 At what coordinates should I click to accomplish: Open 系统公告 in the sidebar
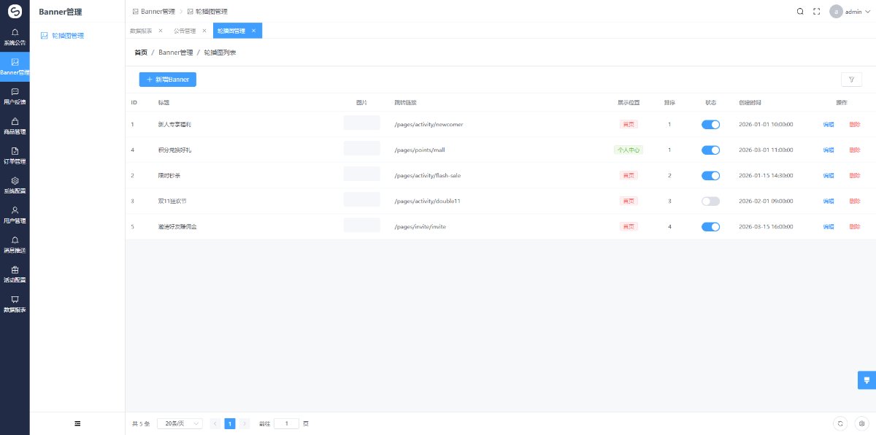coord(15,37)
